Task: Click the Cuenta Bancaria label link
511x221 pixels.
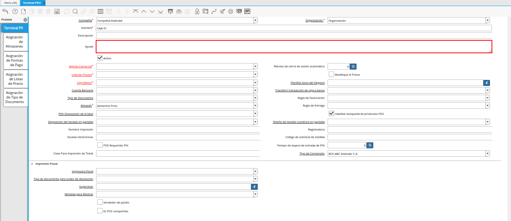Action: tap(82, 91)
